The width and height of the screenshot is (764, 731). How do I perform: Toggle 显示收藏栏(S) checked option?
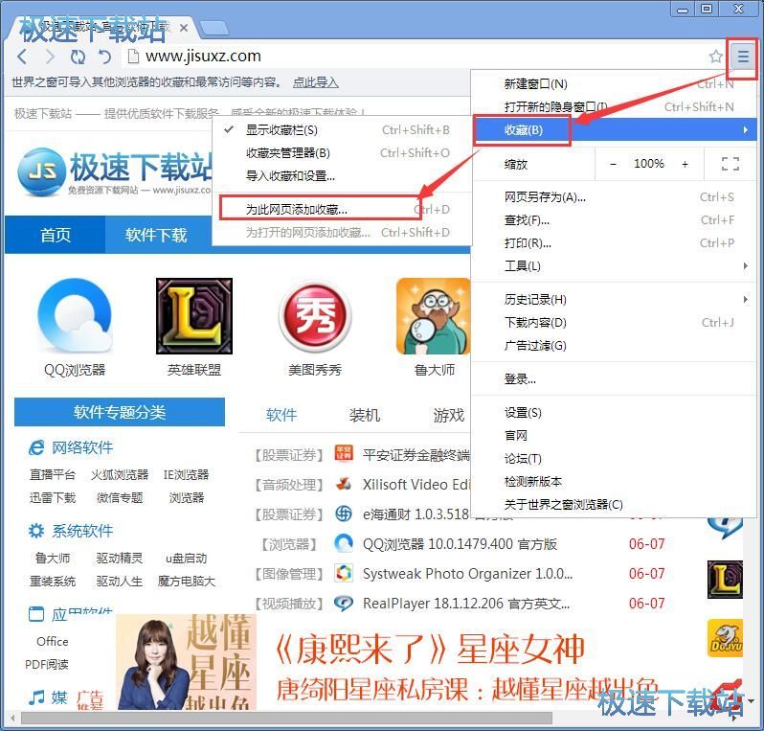[x=342, y=130]
